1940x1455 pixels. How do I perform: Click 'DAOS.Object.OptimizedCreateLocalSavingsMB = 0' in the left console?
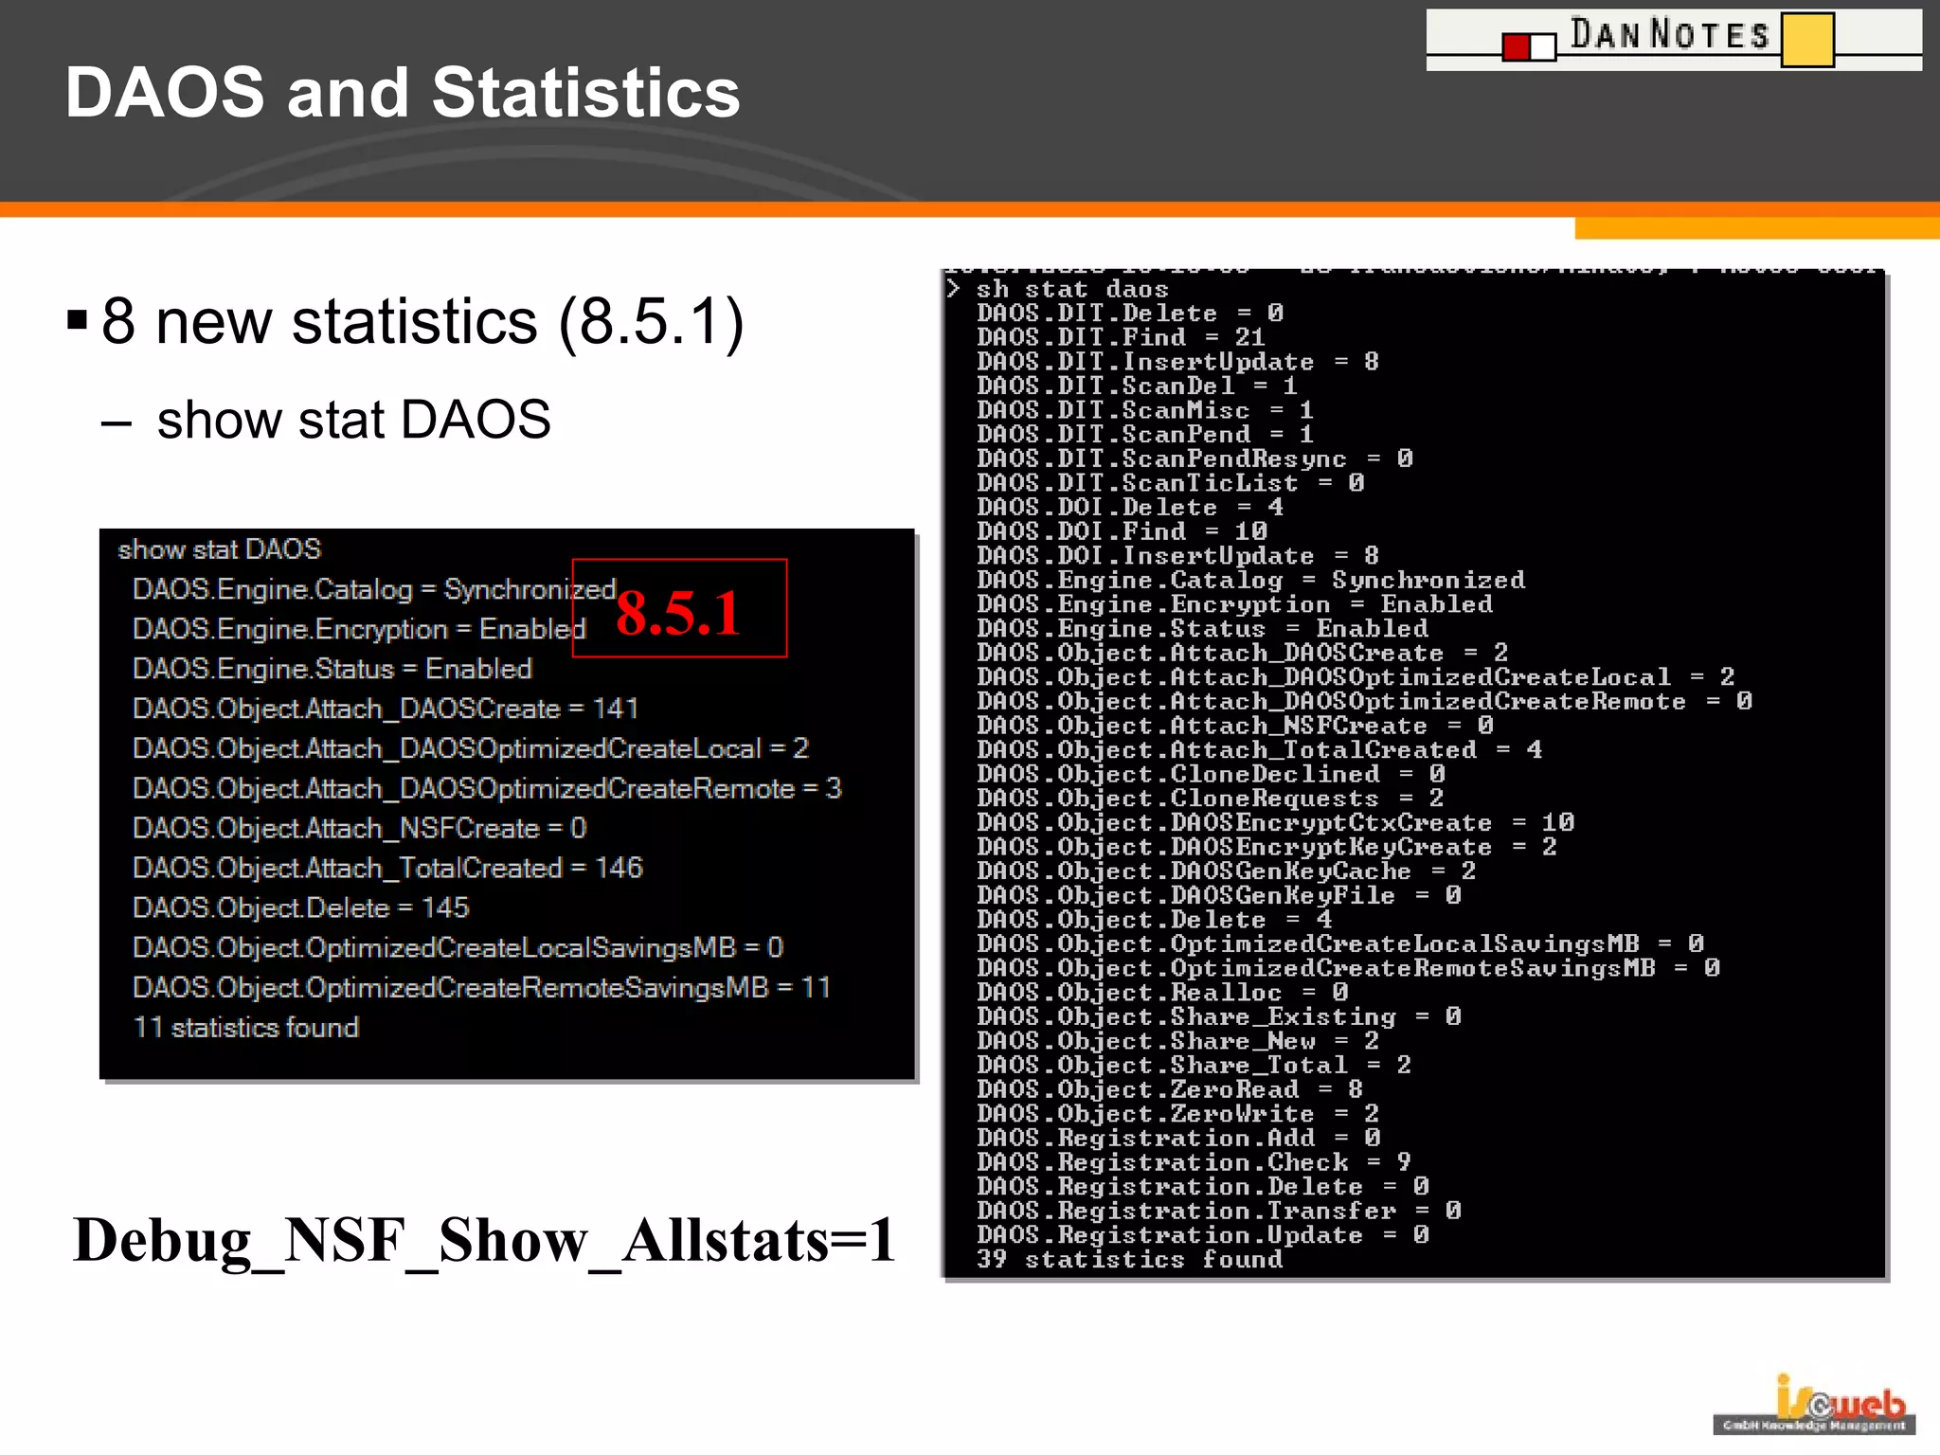458,947
